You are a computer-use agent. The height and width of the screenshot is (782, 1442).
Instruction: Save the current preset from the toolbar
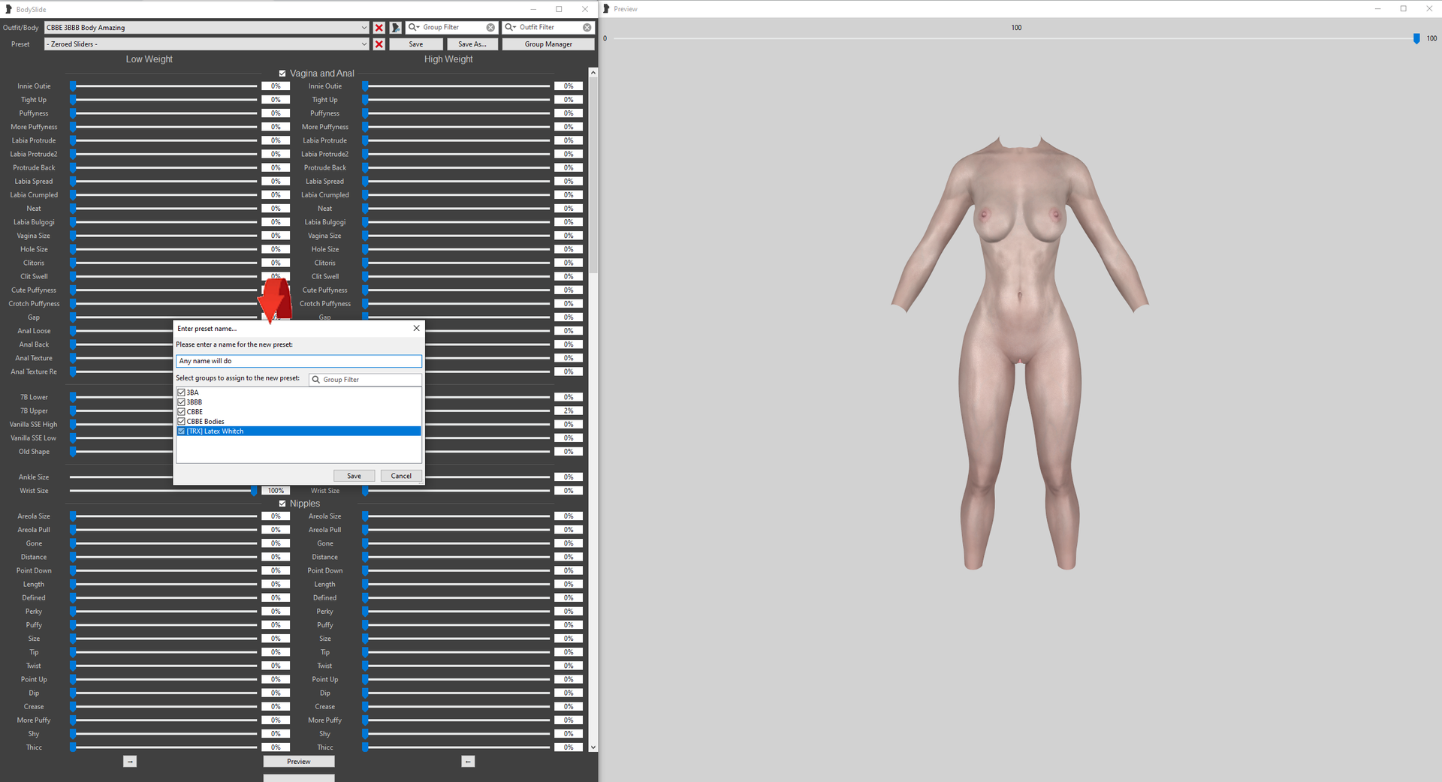416,44
